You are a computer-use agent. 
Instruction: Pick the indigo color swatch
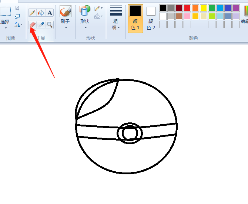point(228,8)
